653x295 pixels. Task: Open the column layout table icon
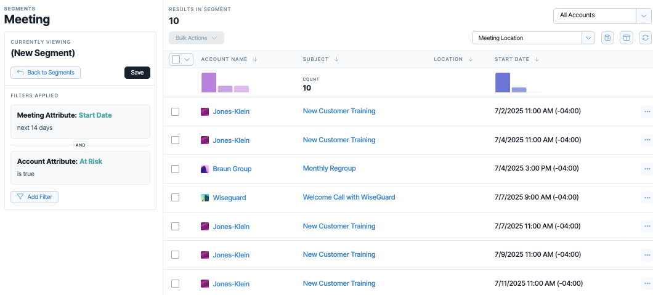(626, 38)
